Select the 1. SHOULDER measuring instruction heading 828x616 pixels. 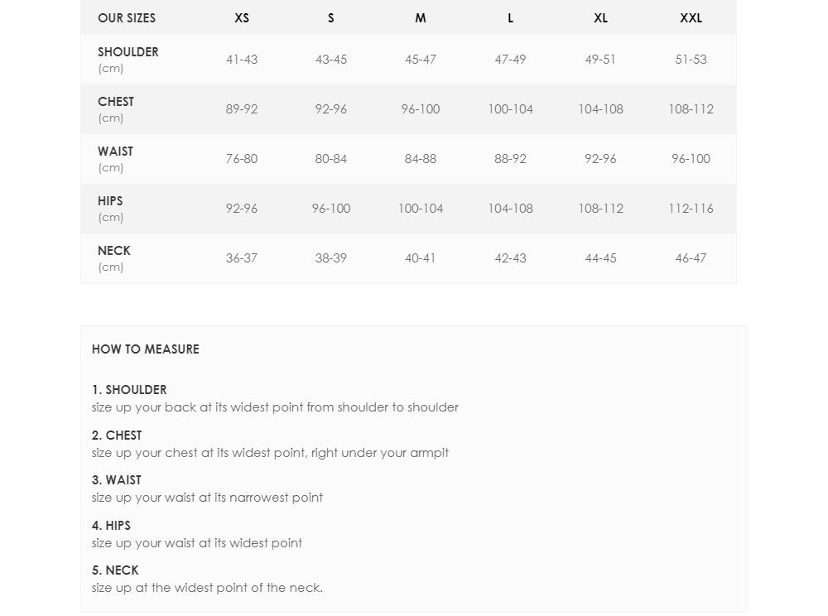pyautogui.click(x=129, y=389)
